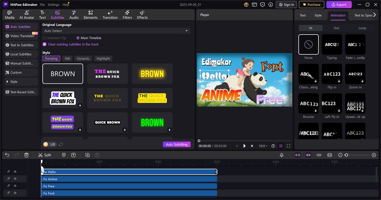381x200 pixels.
Task: Choose the Bounce animation preset
Action: pyautogui.click(x=308, y=103)
